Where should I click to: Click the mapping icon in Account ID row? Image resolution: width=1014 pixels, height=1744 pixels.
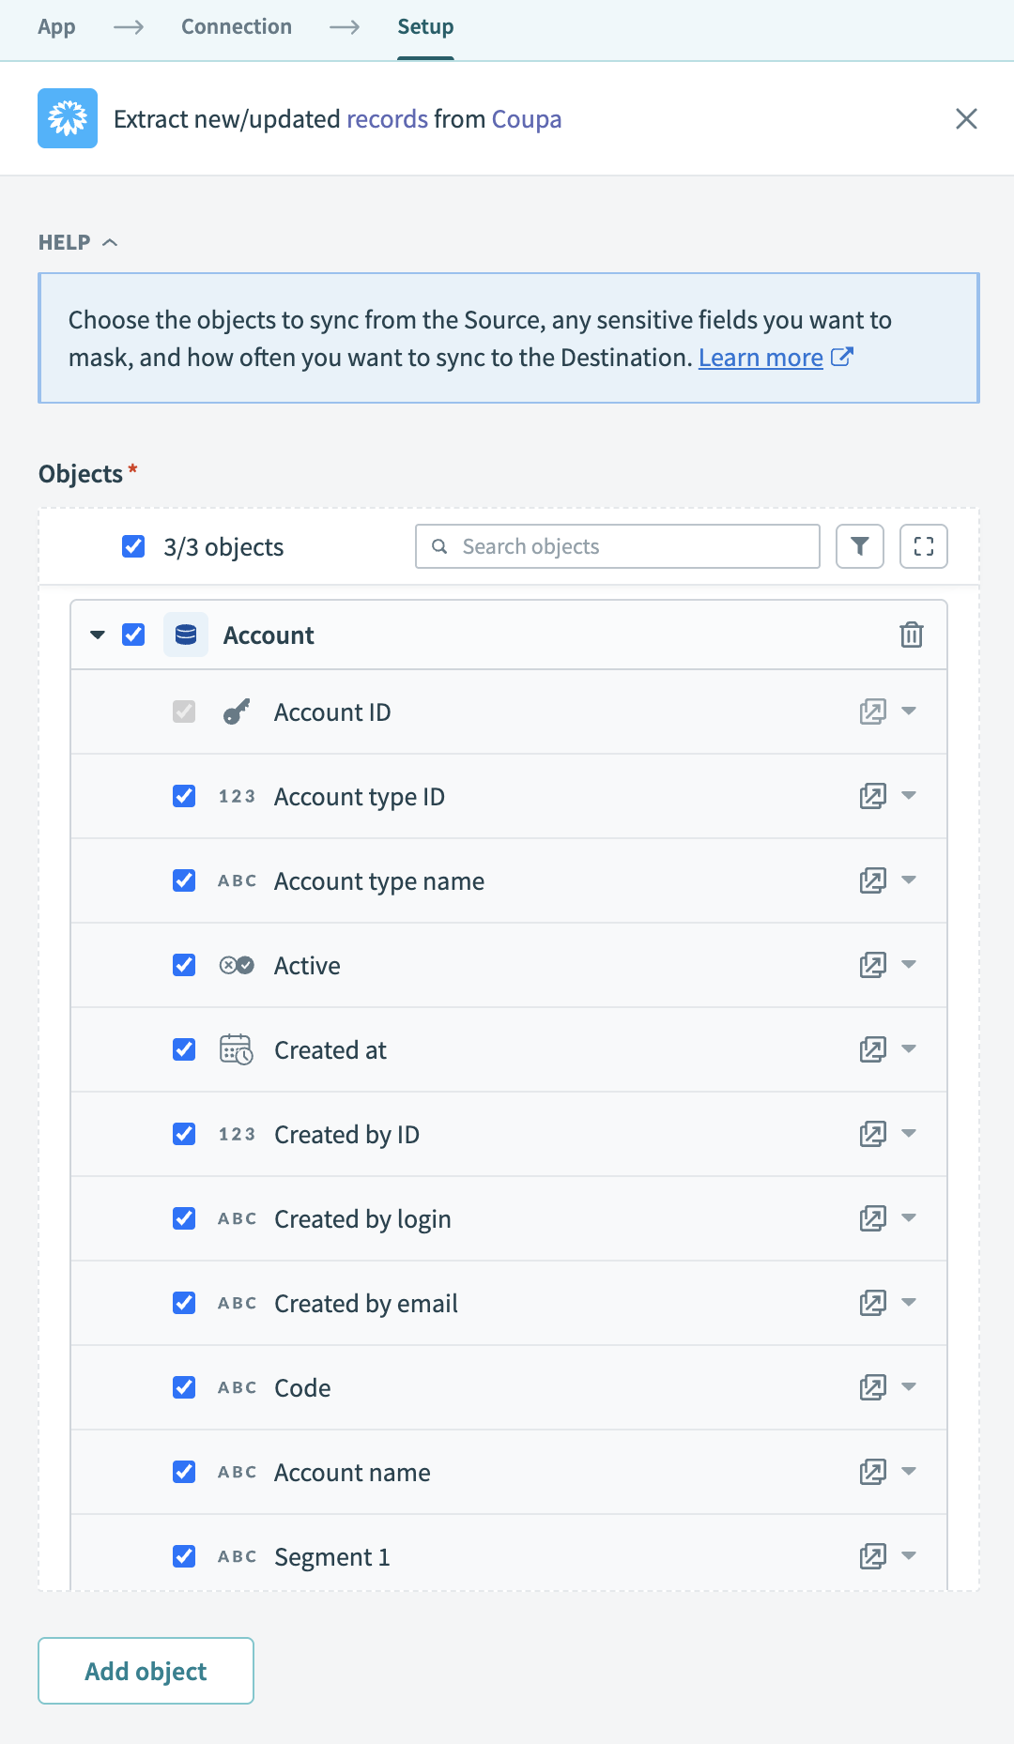click(872, 711)
